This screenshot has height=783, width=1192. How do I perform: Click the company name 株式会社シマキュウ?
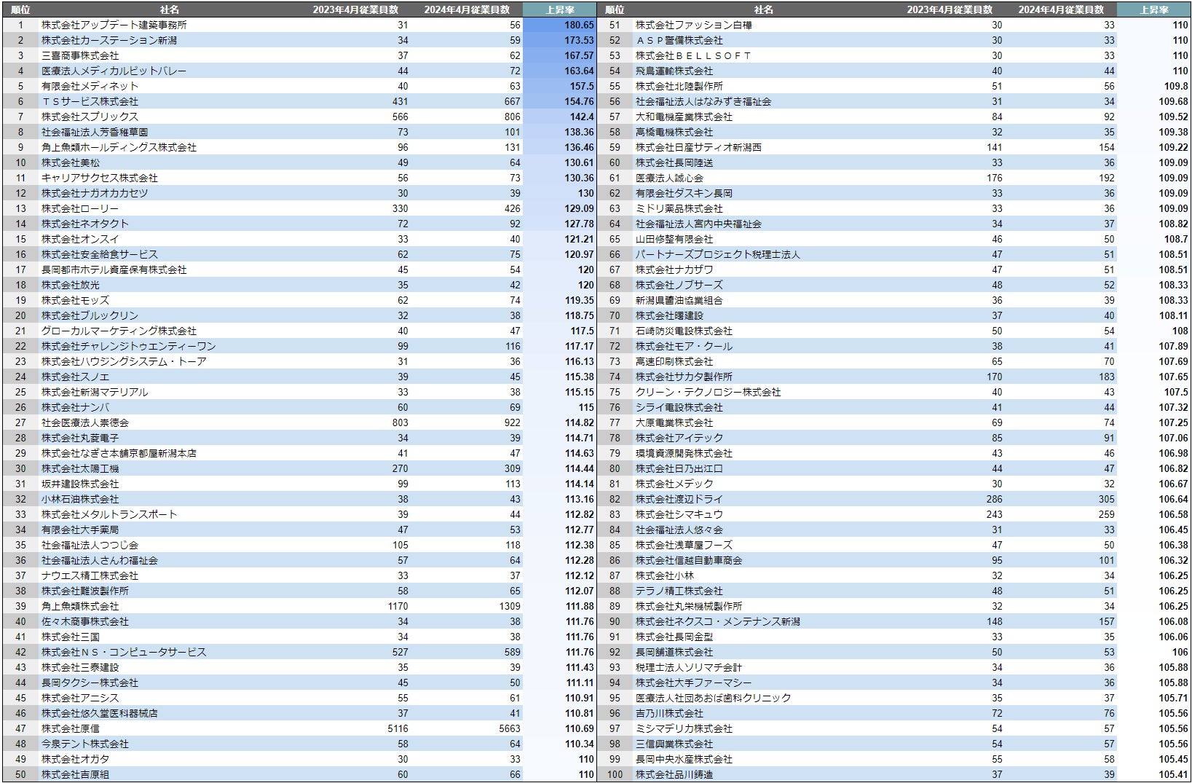pos(679,514)
